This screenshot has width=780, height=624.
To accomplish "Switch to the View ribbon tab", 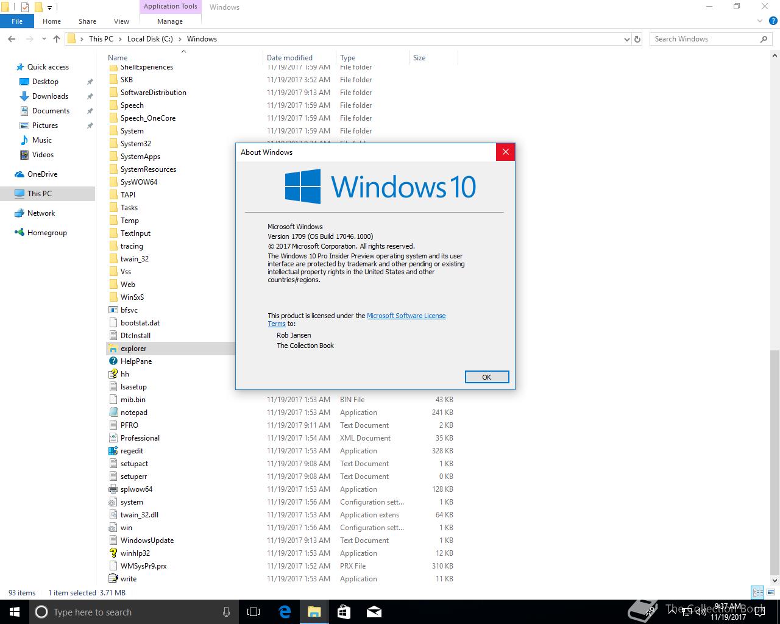I will [121, 21].
